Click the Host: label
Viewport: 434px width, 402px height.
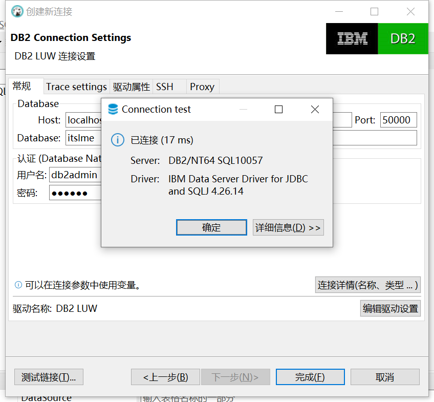tap(49, 120)
